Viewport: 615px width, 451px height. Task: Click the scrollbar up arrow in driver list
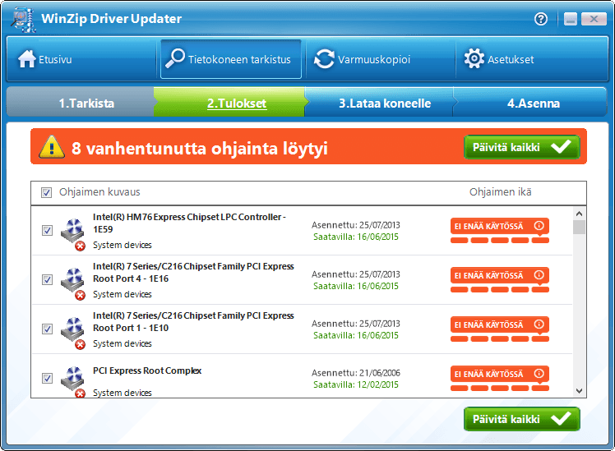tap(580, 211)
